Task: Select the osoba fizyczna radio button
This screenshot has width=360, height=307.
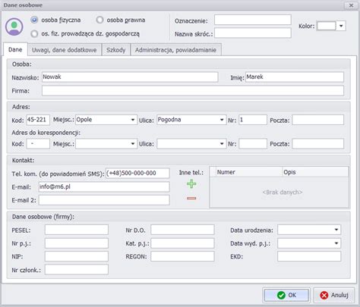Action: [34, 20]
